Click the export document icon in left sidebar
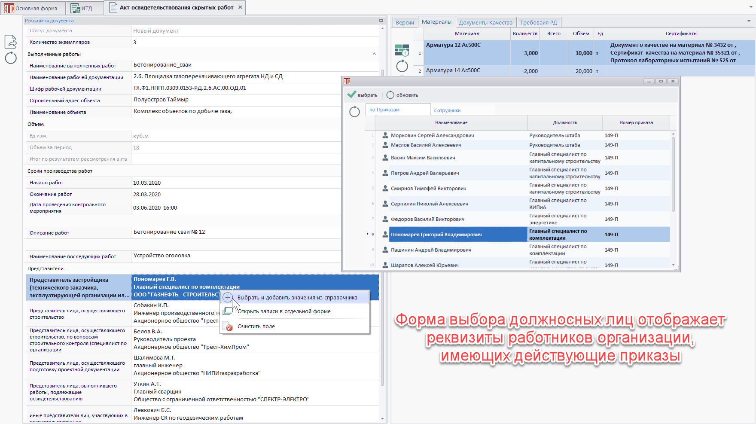 [10, 41]
